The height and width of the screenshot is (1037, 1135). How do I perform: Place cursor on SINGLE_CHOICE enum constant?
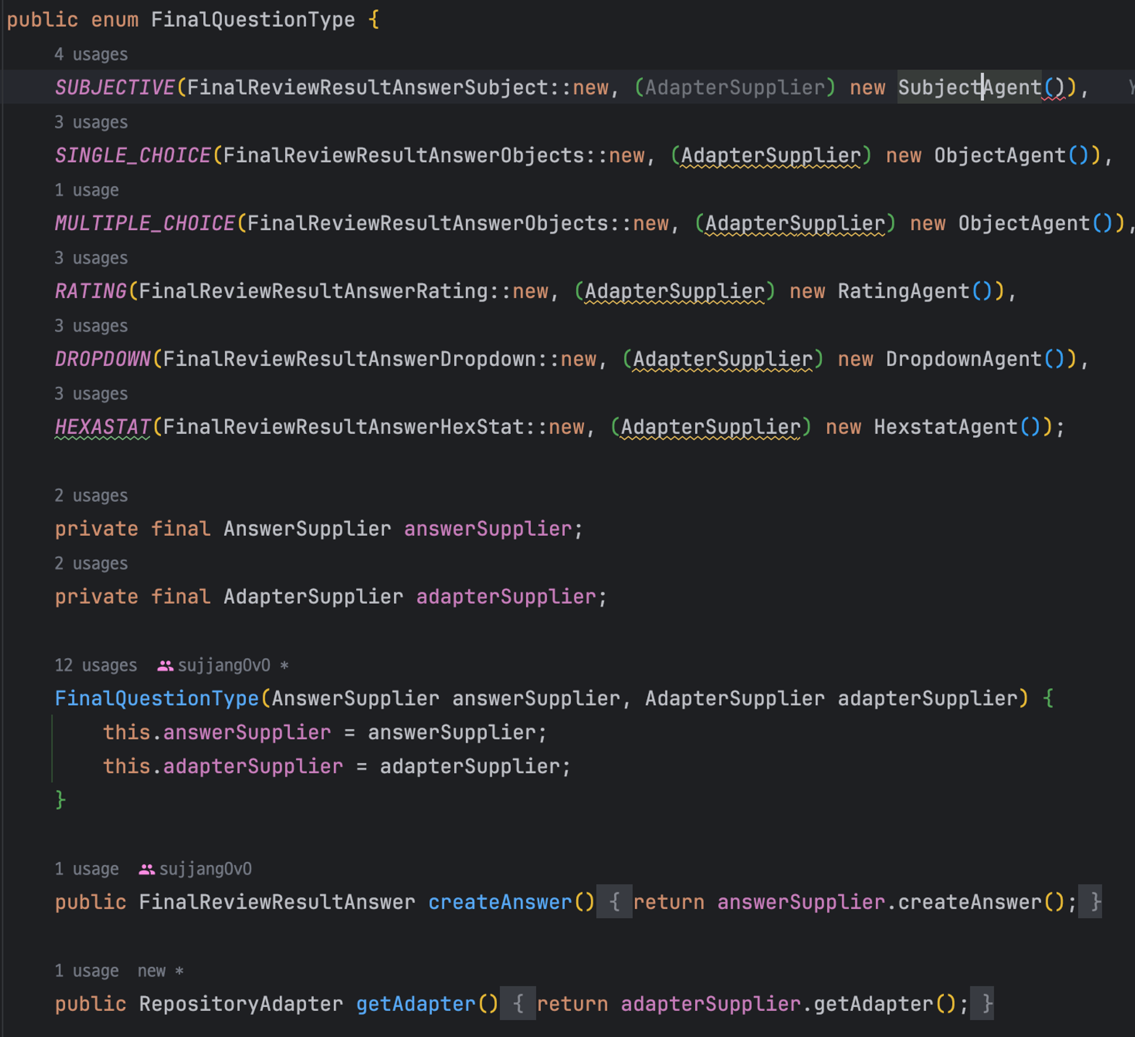[132, 155]
